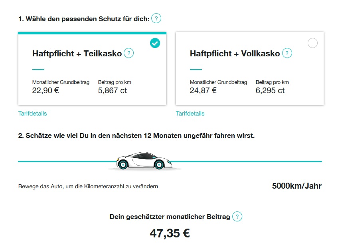Screen dimensions: 342x251
Task: Click slider track right of the car
Action: (247, 161)
